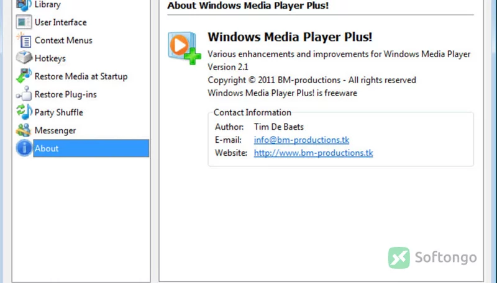Click the 'Various enhancements and improvements' description
The image size is (497, 283).
tap(339, 54)
